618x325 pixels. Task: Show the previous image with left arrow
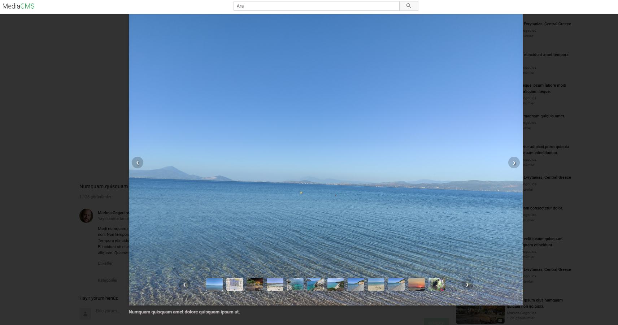[x=138, y=162]
